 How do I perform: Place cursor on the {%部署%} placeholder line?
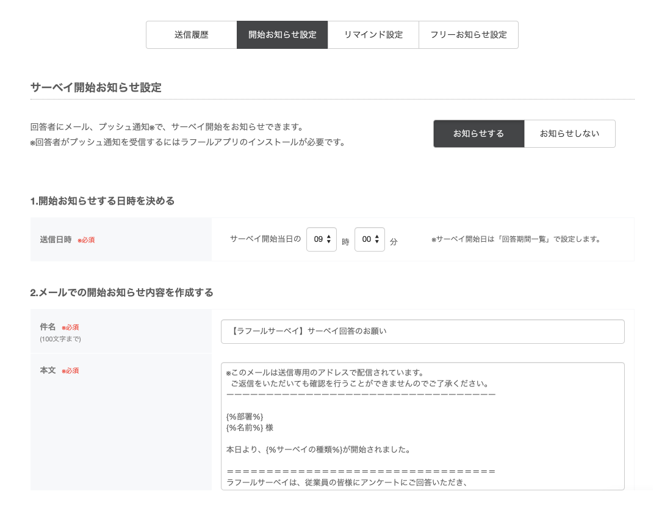click(245, 416)
